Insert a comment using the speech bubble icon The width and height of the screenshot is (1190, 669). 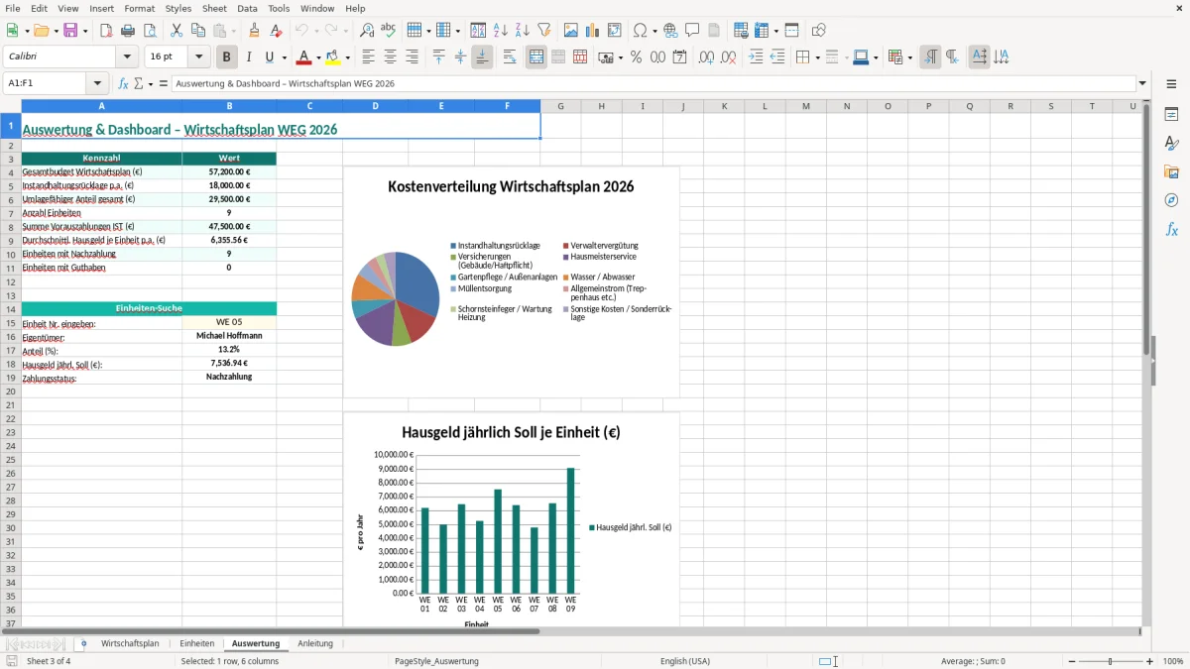pos(692,31)
